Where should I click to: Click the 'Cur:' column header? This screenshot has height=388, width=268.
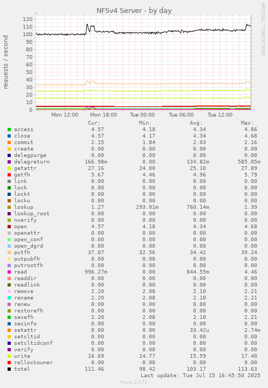94,123
